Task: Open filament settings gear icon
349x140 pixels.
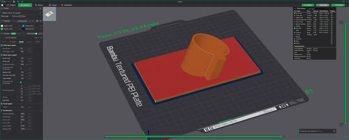Action: pyautogui.click(x=40, y=21)
